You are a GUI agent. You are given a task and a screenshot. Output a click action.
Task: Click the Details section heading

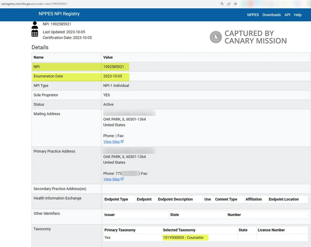(x=40, y=47)
